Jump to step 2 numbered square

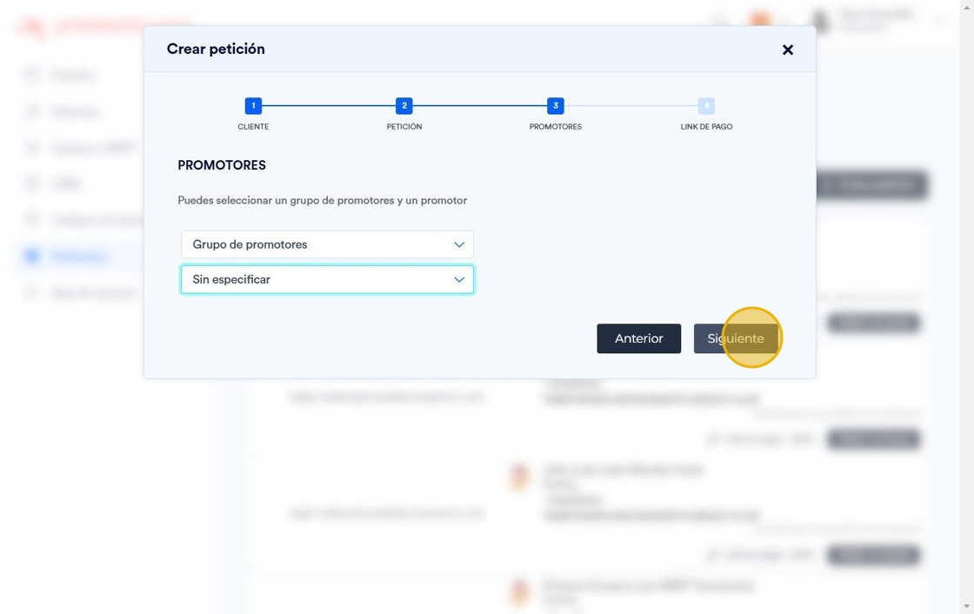pos(404,105)
